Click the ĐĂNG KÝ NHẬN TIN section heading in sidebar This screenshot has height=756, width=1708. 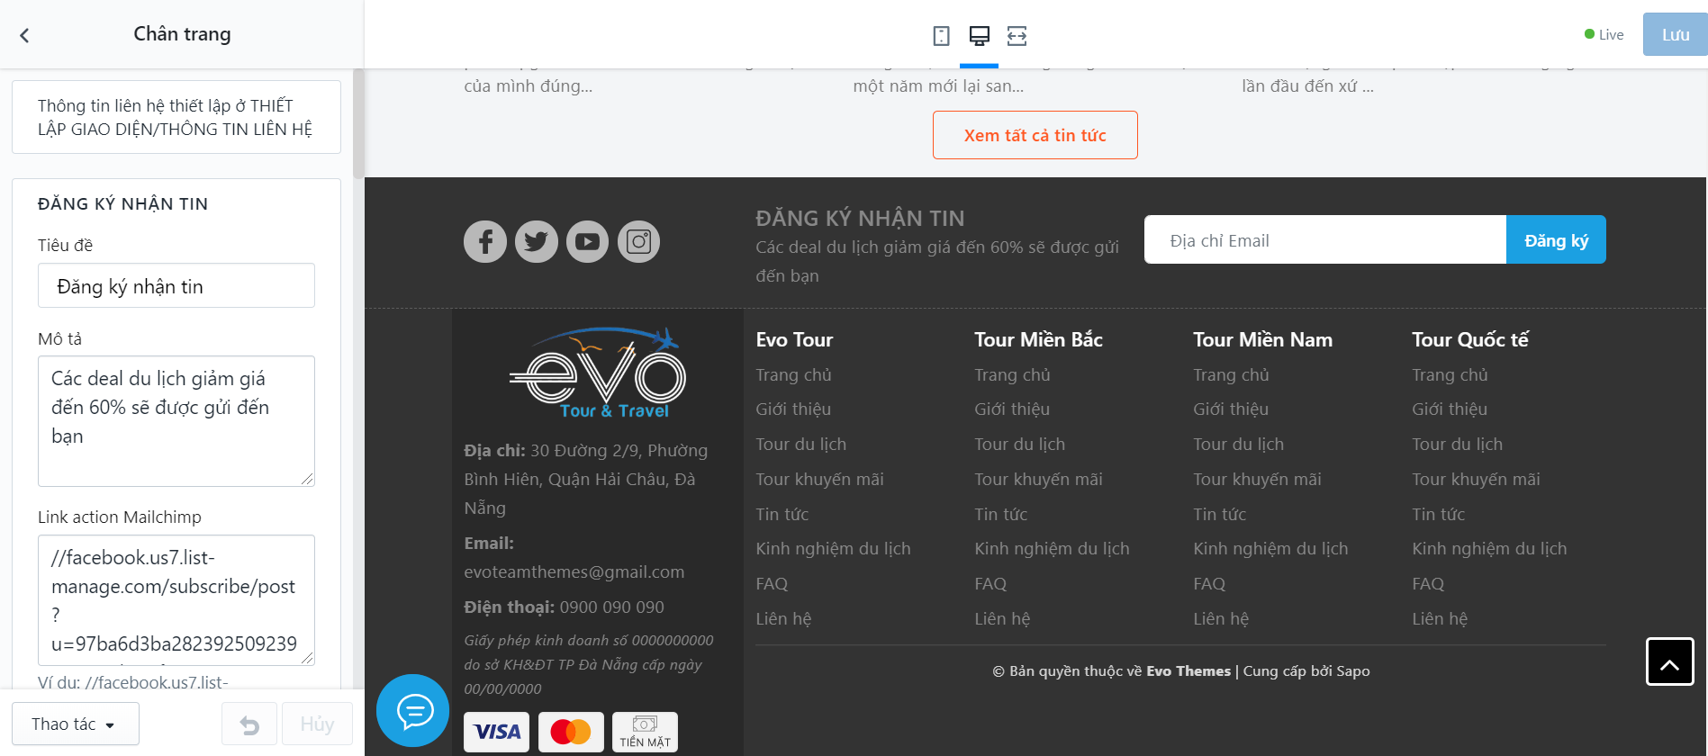122,204
